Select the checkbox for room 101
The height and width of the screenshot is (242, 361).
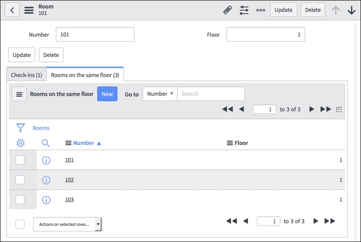(x=20, y=160)
